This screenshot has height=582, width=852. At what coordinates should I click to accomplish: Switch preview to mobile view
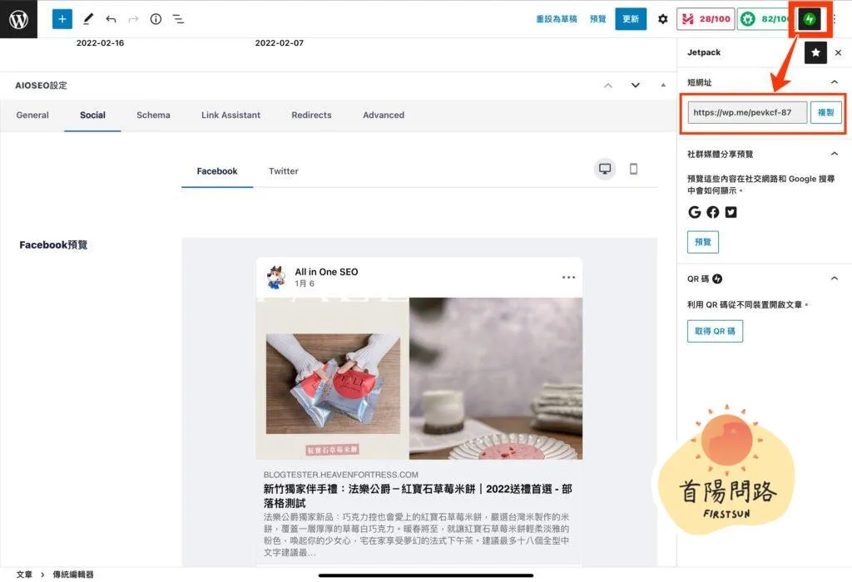pyautogui.click(x=633, y=169)
